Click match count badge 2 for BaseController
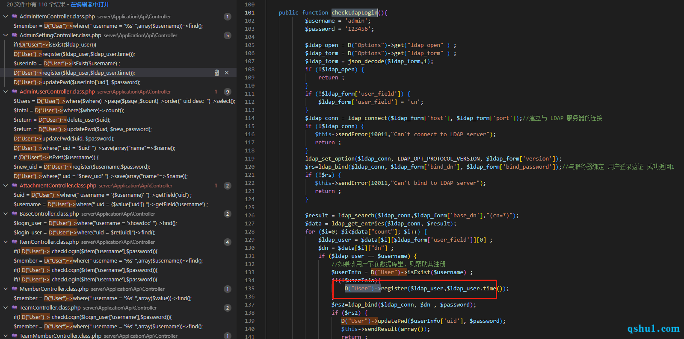 [228, 214]
